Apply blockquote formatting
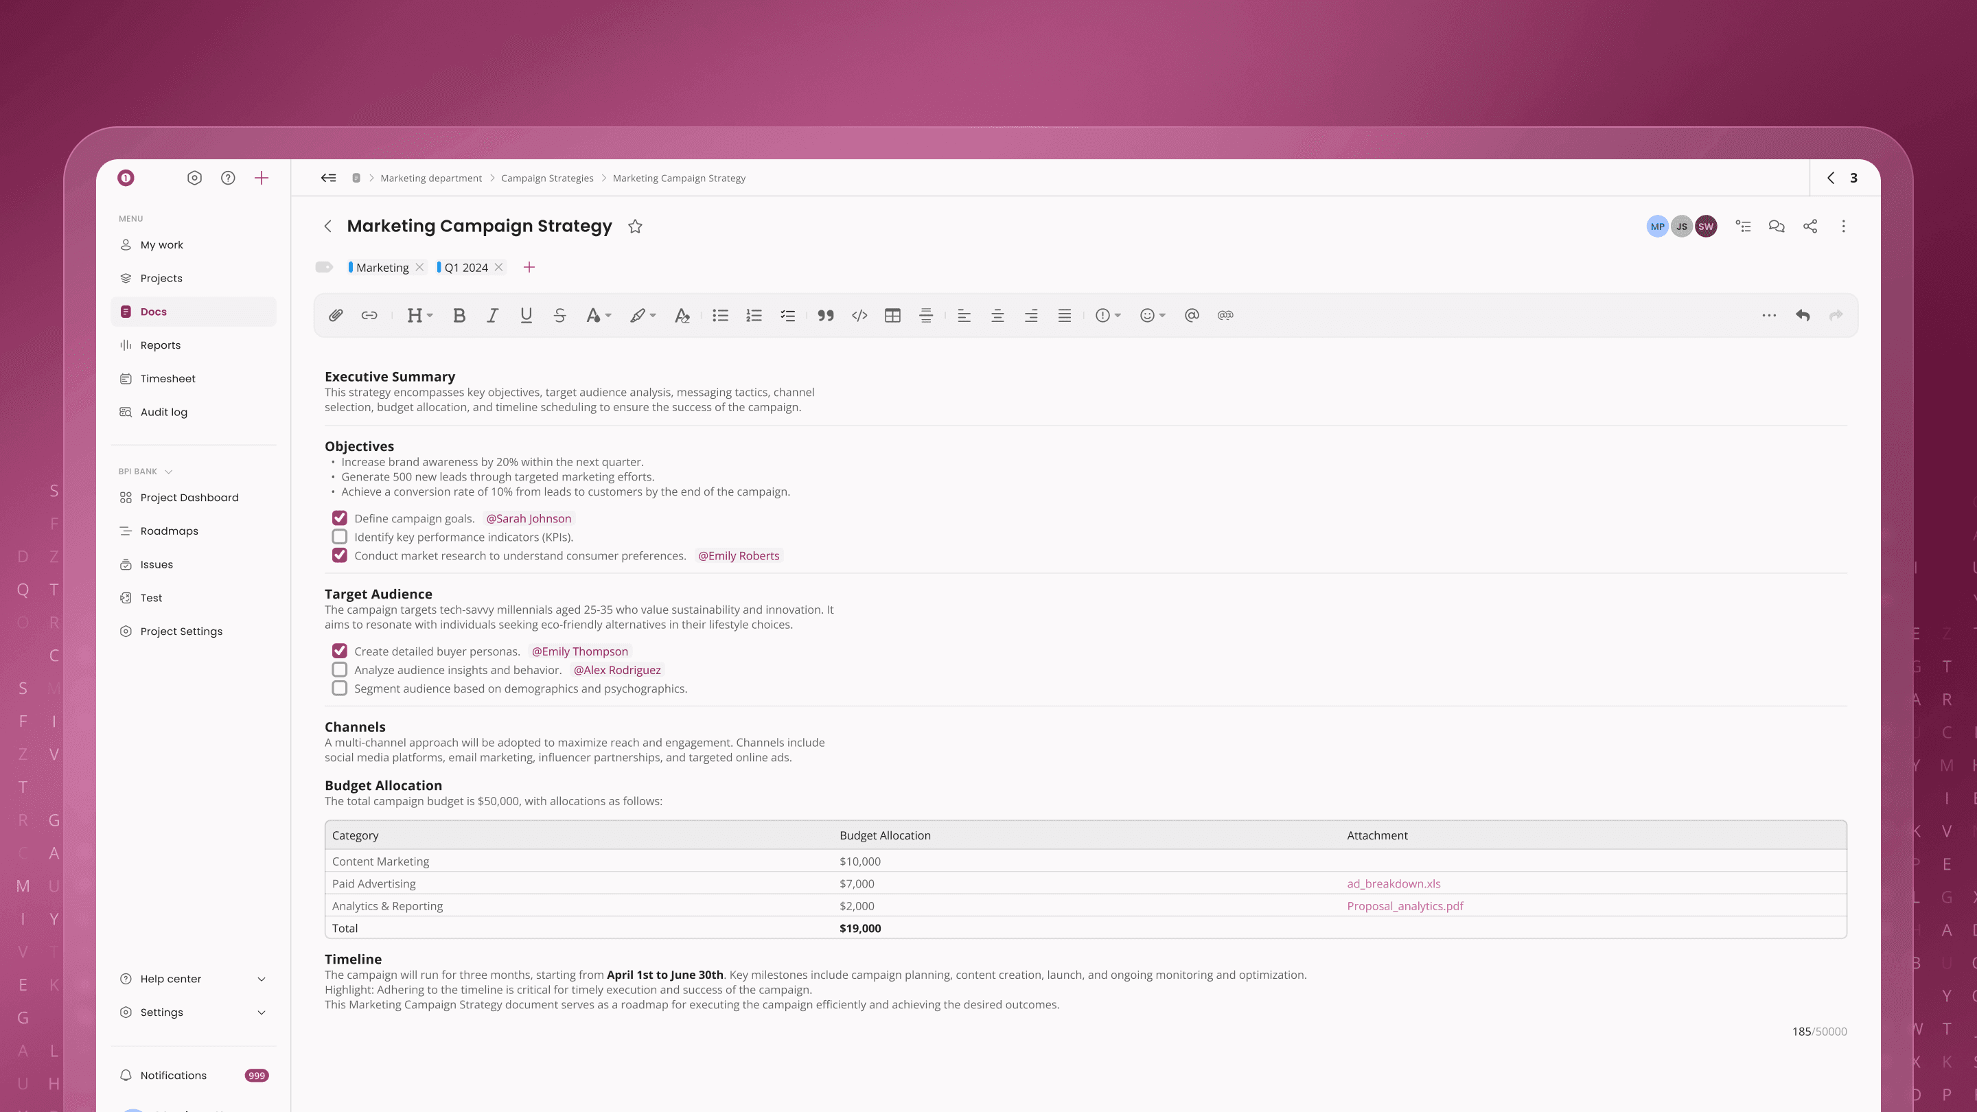The image size is (1977, 1112). 825,316
